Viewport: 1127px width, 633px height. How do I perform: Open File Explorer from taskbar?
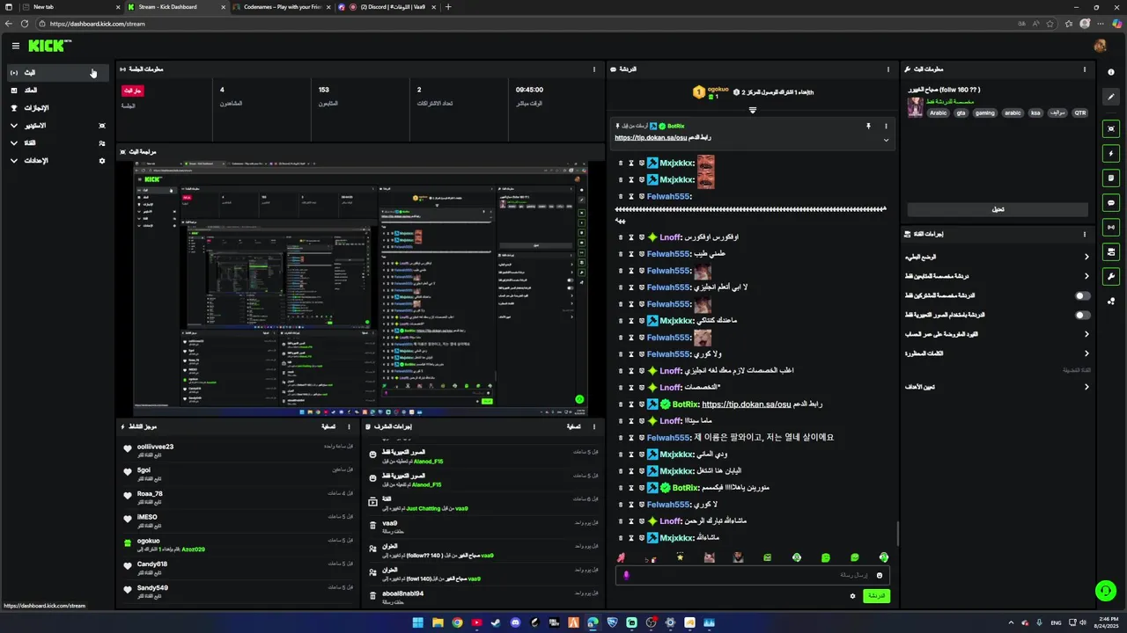tap(438, 622)
